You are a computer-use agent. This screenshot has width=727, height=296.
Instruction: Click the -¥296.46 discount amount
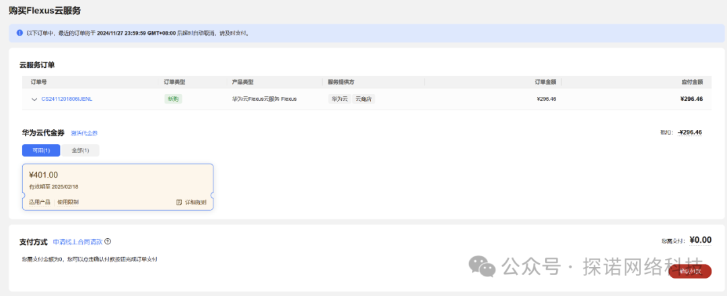click(689, 132)
